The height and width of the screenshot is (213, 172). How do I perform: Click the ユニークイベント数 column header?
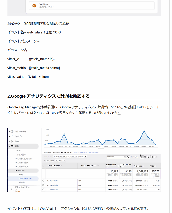[x=125, y=166]
